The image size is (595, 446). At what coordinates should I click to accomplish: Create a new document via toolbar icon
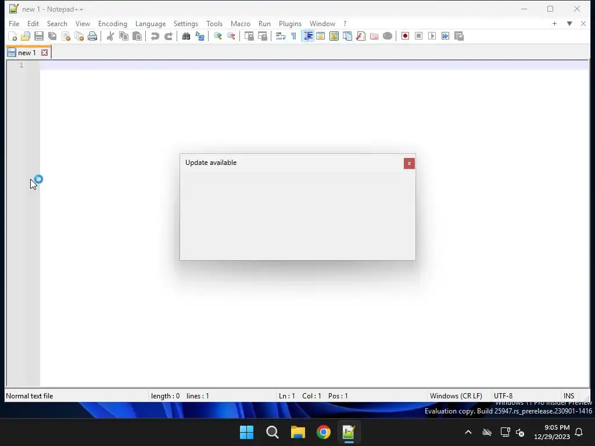click(x=12, y=36)
